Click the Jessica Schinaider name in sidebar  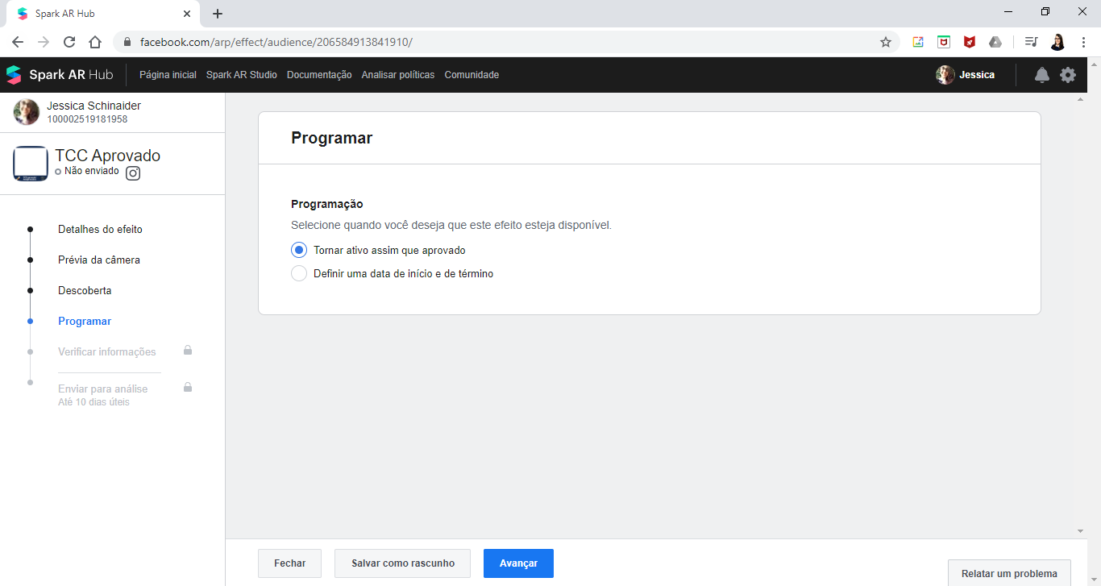click(x=93, y=106)
